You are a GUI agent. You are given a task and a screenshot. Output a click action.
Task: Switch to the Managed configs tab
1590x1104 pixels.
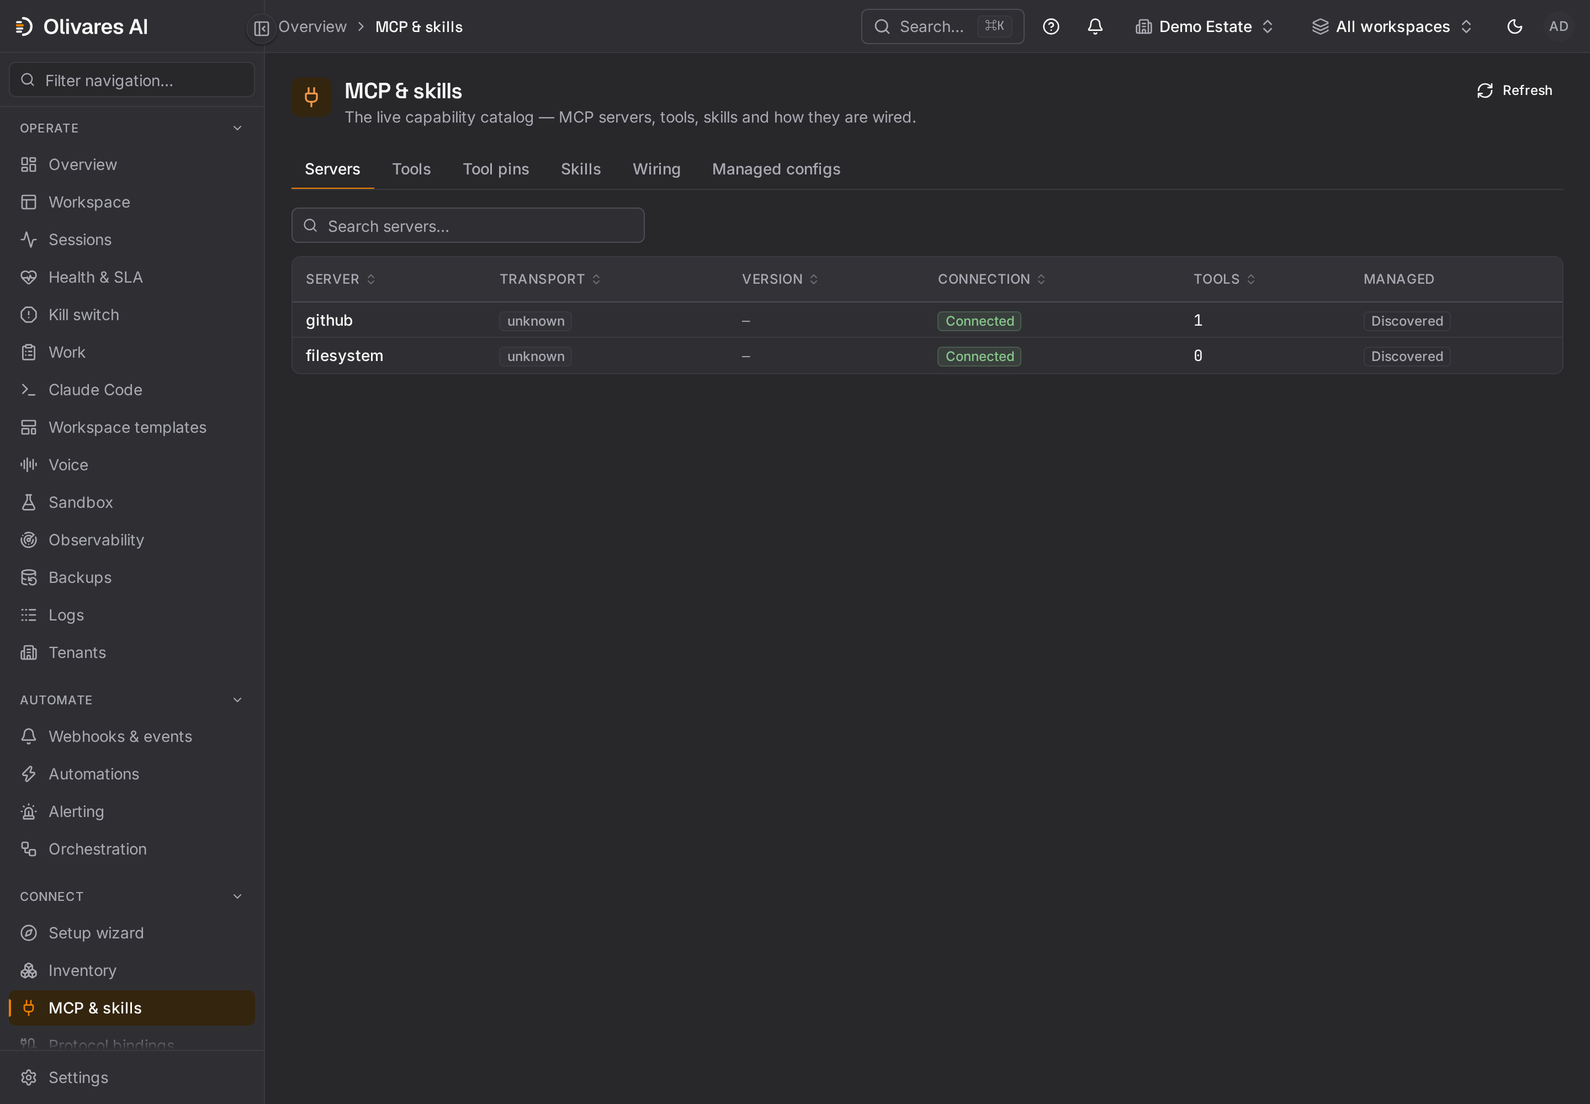click(x=776, y=169)
